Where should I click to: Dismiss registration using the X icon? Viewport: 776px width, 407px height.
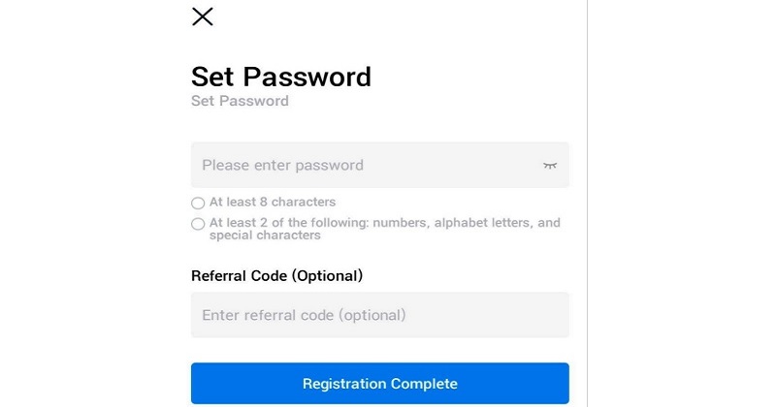point(202,16)
